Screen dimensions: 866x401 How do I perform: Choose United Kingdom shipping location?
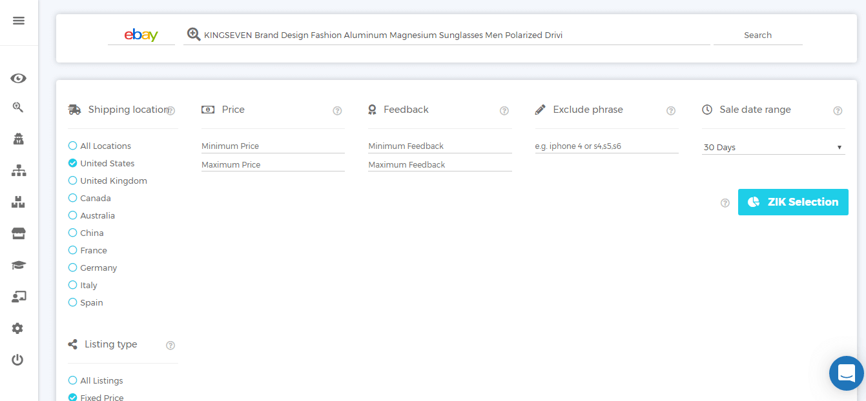(73, 181)
